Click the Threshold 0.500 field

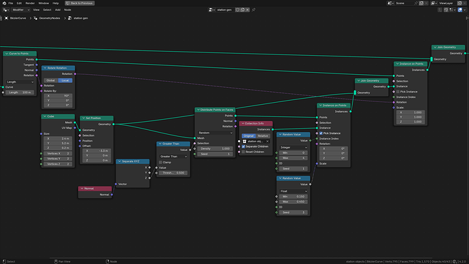(173, 173)
